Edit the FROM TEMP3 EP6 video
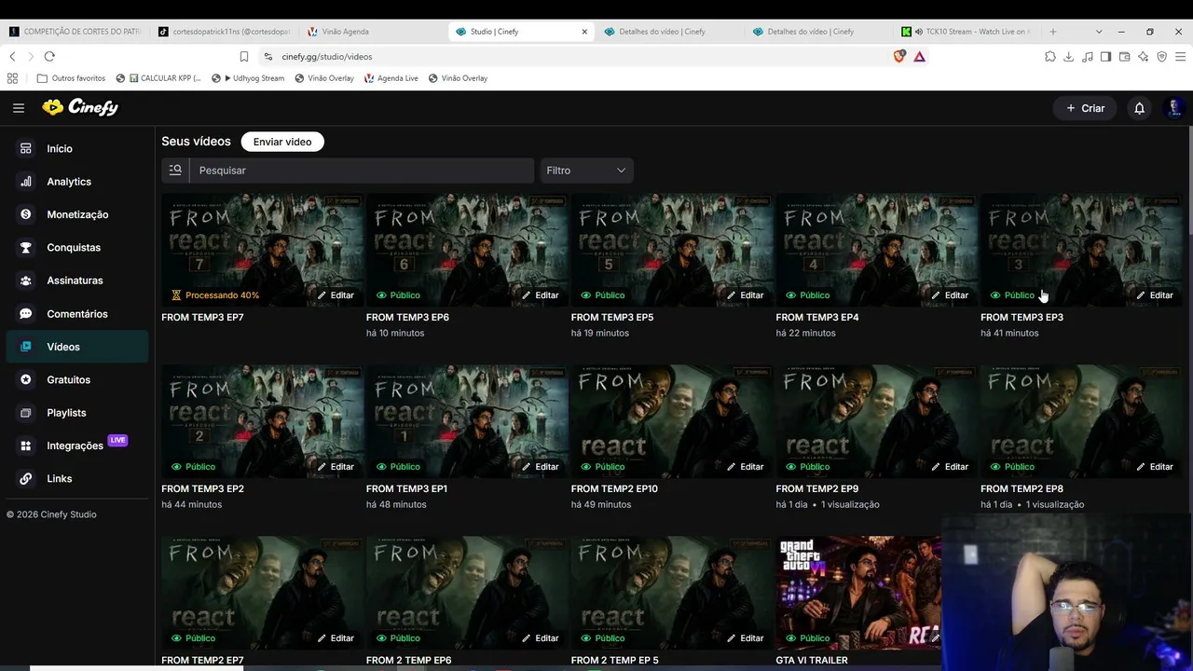The width and height of the screenshot is (1193, 671). (540, 295)
